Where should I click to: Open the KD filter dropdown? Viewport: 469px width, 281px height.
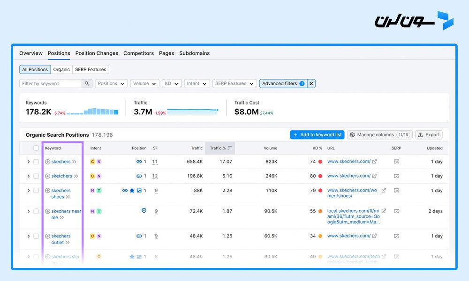click(171, 84)
